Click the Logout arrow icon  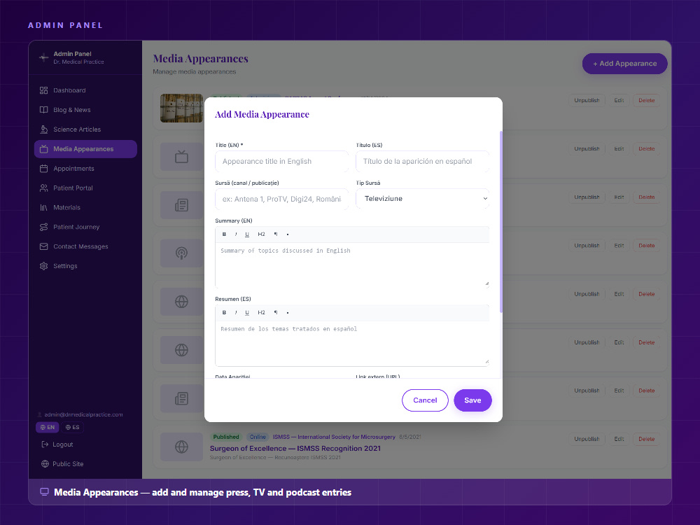(45, 444)
